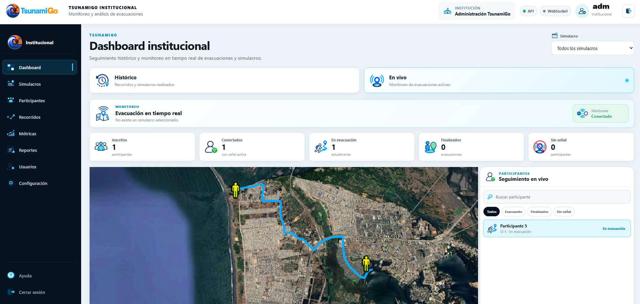This screenshot has width=640, height=304.
Task: Click the Recorridos route icon
Action: point(11,117)
